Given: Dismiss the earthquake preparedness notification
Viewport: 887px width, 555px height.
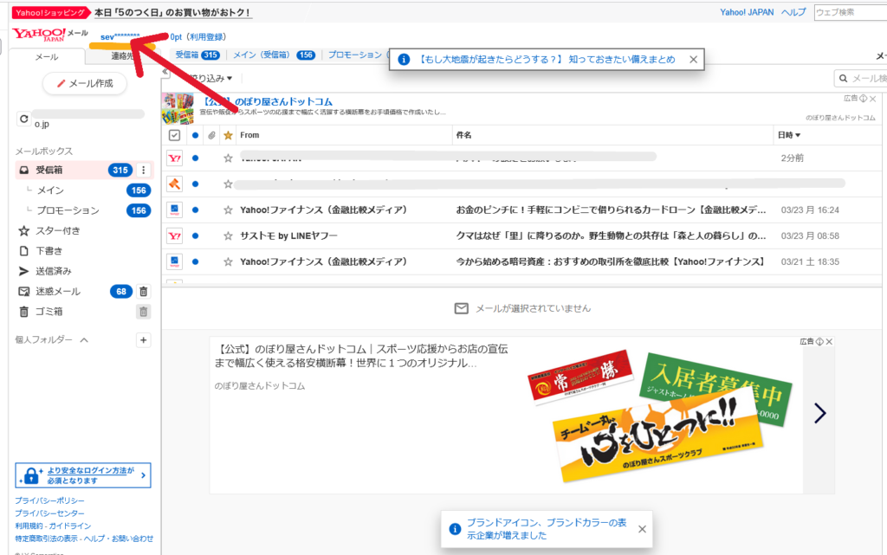Looking at the screenshot, I should pos(693,60).
